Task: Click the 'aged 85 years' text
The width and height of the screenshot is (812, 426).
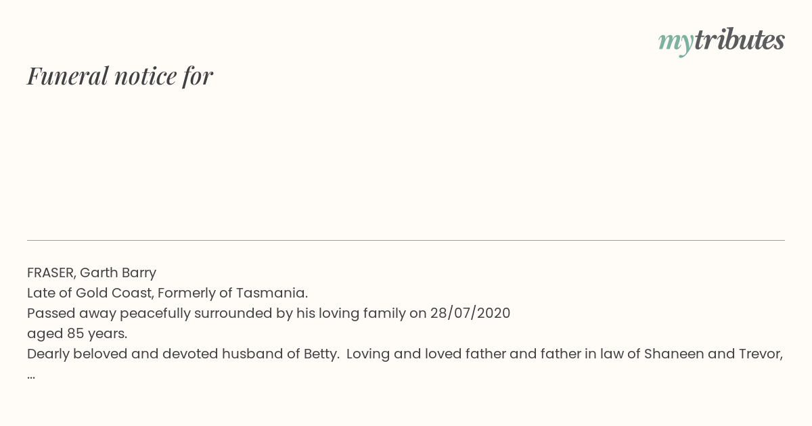Action: 77,333
